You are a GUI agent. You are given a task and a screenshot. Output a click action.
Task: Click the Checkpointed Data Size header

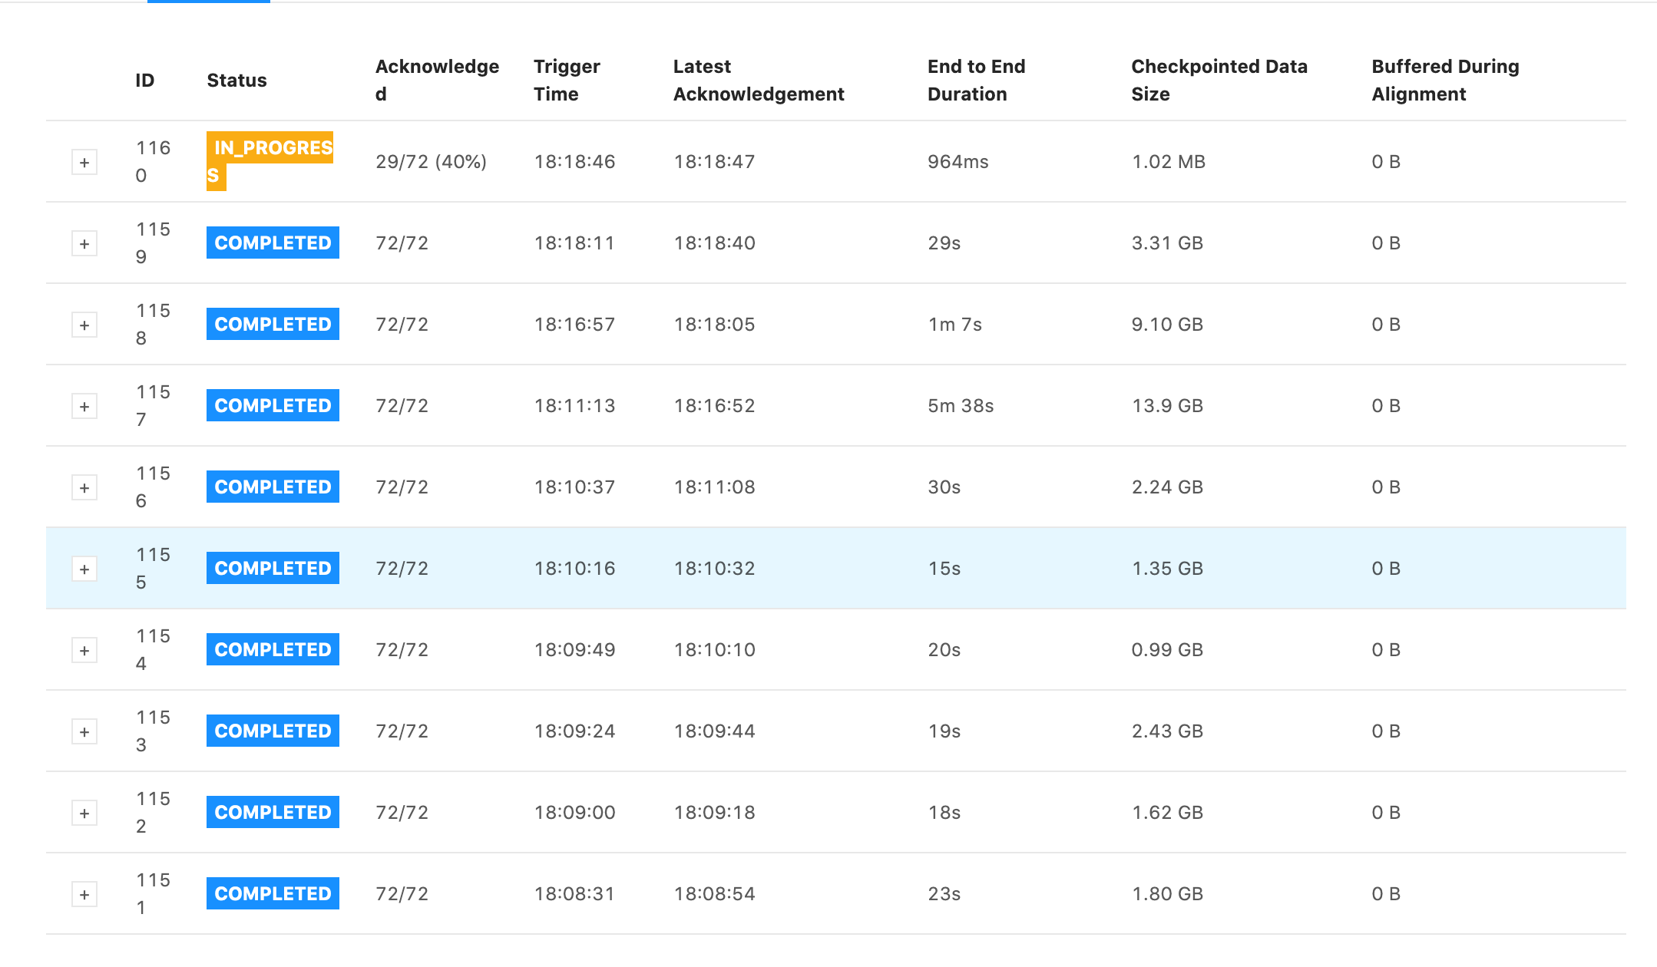(1219, 80)
